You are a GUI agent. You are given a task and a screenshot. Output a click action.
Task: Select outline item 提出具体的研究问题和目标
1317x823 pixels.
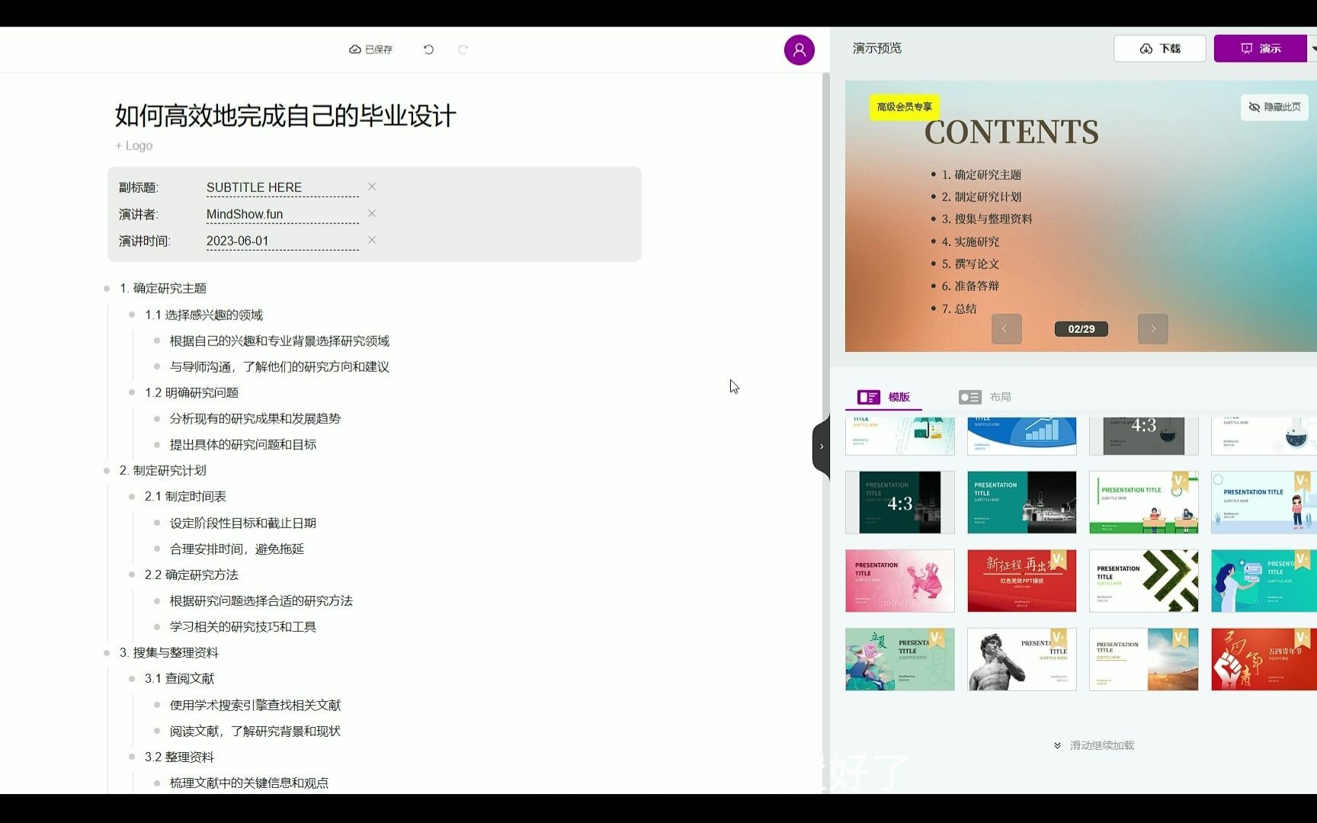243,444
